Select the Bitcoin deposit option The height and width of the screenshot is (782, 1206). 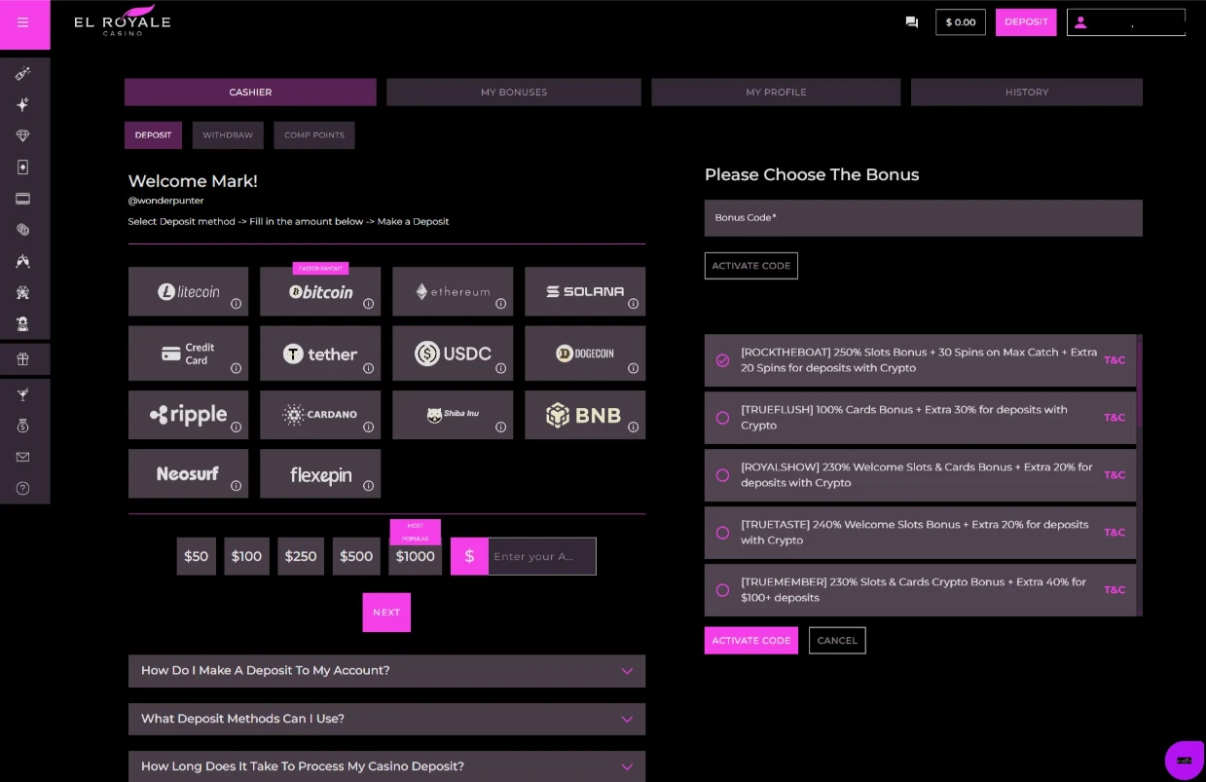[x=320, y=291]
